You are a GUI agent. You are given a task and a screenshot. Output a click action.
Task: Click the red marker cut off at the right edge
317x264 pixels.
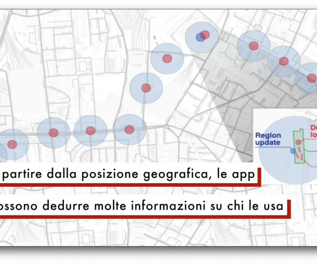point(312,78)
